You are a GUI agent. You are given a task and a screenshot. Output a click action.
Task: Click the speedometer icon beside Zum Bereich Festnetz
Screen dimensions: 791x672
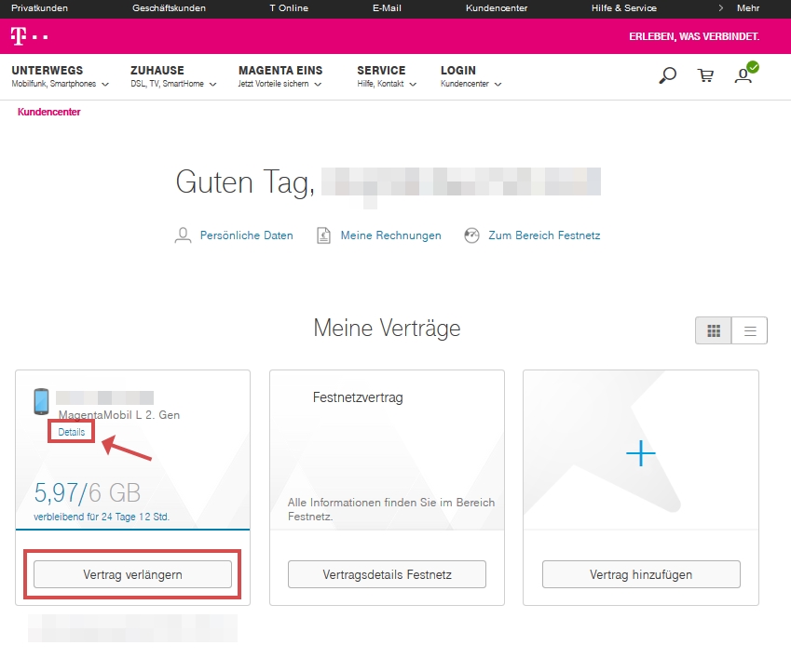(x=471, y=235)
